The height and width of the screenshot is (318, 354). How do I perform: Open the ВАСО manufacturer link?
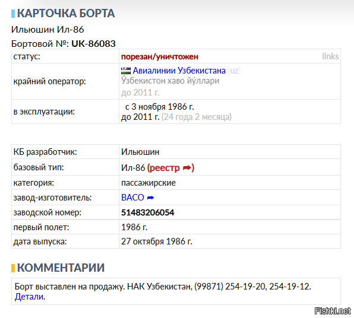[x=132, y=198]
